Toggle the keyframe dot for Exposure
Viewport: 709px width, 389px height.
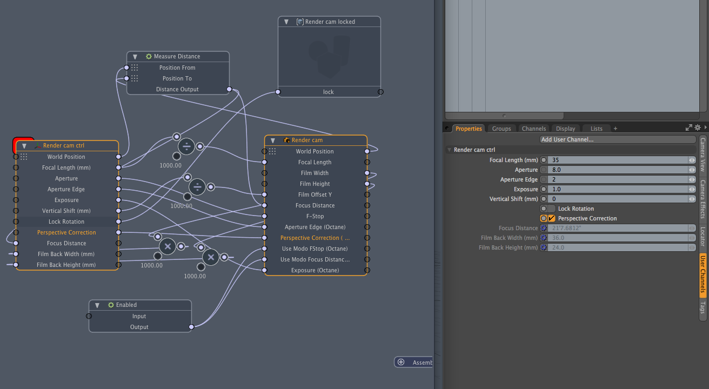(x=544, y=189)
